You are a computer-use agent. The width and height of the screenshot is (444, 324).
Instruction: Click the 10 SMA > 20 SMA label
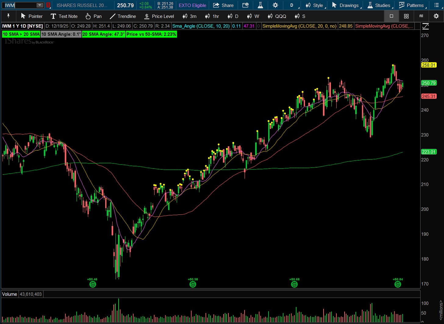(21, 34)
